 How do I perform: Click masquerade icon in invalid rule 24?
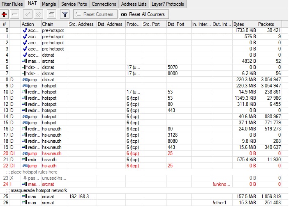25,184
